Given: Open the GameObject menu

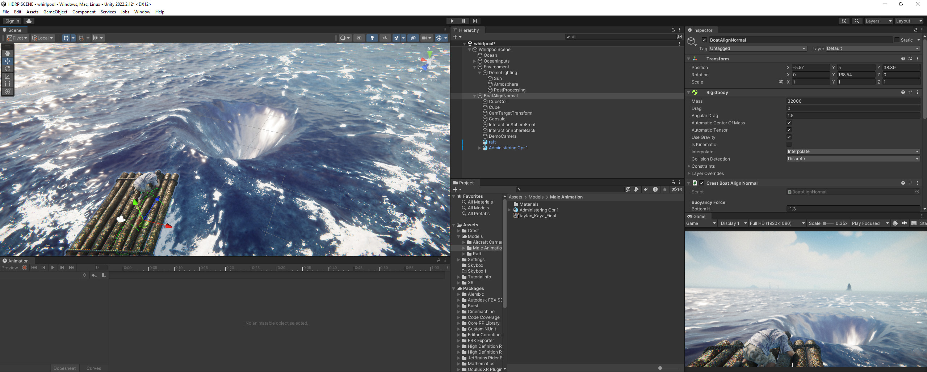Looking at the screenshot, I should [x=55, y=12].
